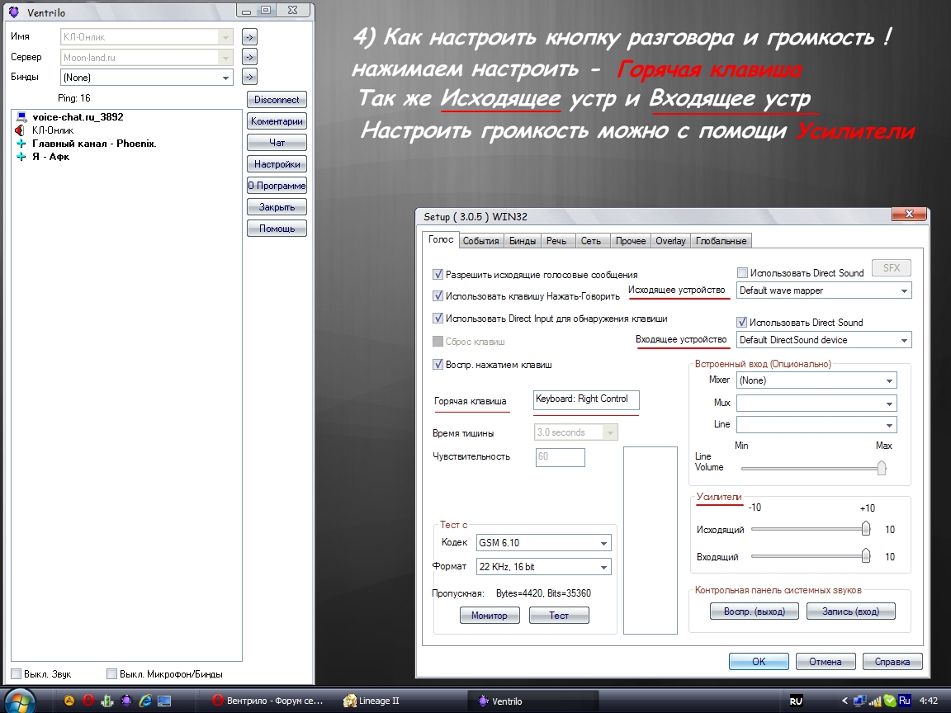Open the Кодек GSM 6.10 dropdown

(543, 543)
